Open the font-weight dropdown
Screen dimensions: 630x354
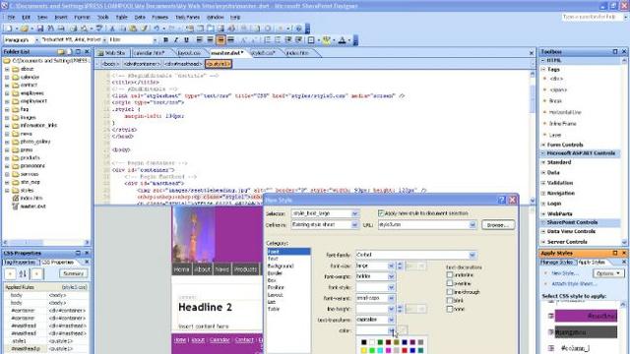[391, 276]
